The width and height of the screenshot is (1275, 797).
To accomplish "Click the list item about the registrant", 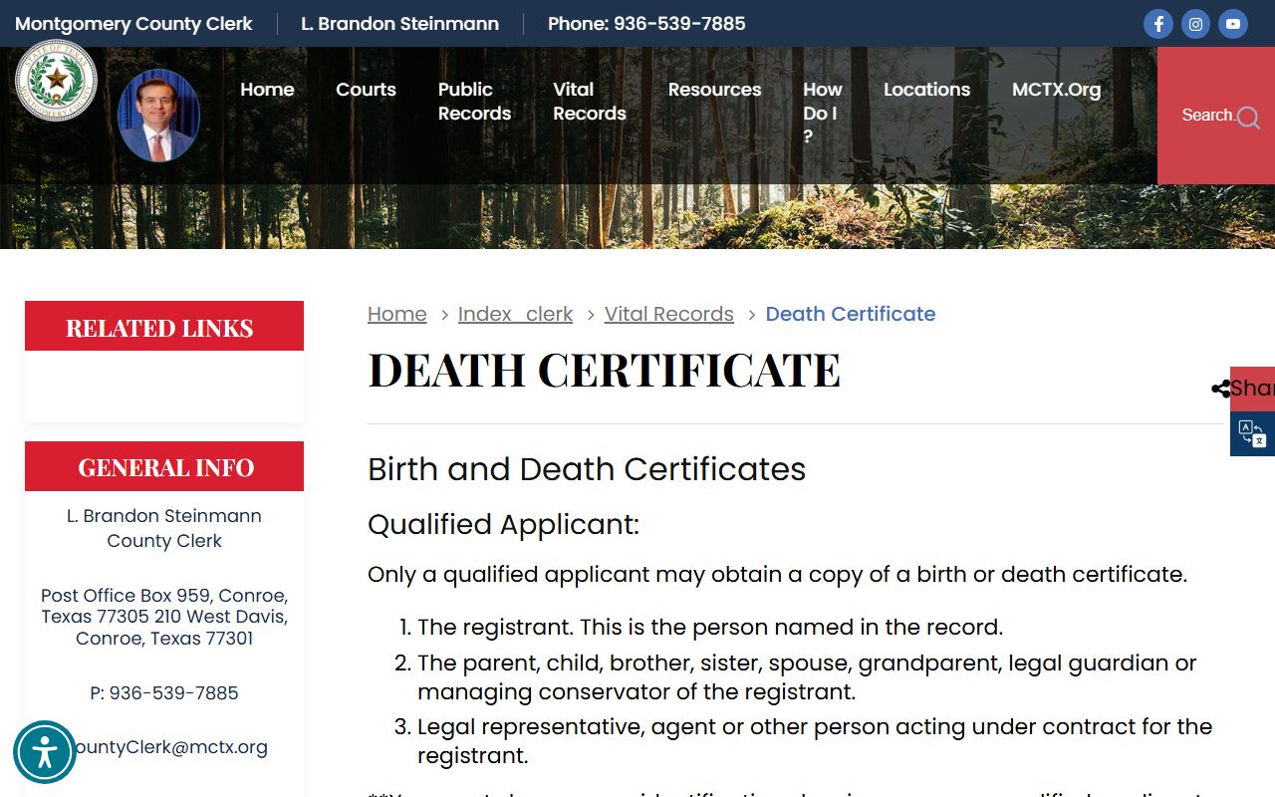I will point(710,628).
